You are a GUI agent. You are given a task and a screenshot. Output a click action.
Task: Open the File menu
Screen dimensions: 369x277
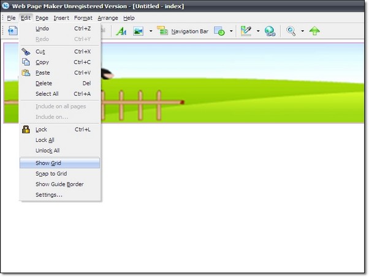pos(11,18)
